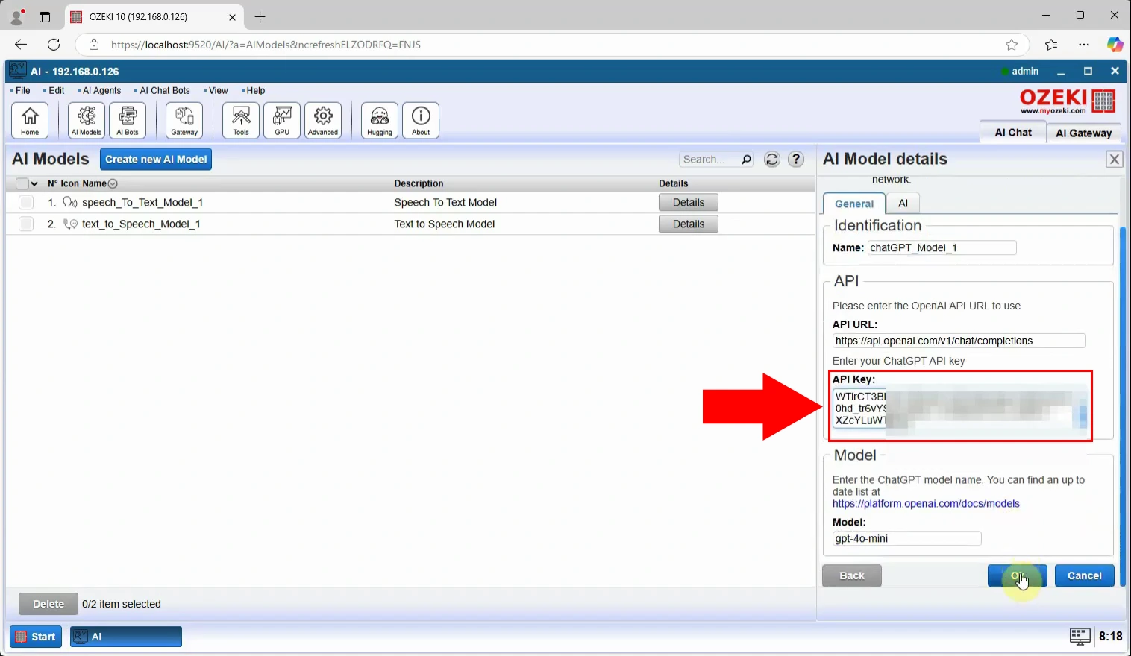Close the AI Model details panel
Viewport: 1131px width, 656px height.
tap(1115, 160)
